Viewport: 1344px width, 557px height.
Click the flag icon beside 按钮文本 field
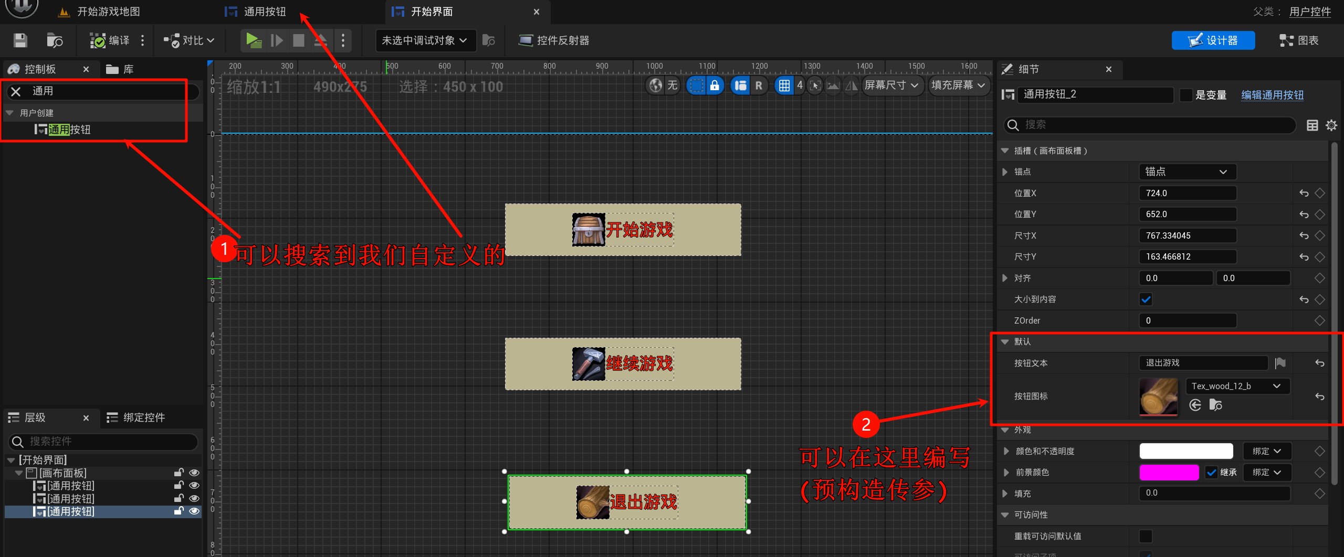coord(1280,363)
